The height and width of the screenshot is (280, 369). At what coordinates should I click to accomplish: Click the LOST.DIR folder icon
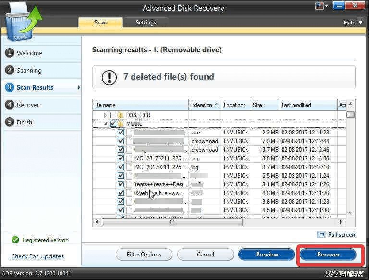tap(121, 115)
